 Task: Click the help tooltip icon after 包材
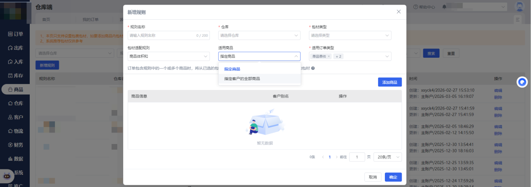coord(313,68)
